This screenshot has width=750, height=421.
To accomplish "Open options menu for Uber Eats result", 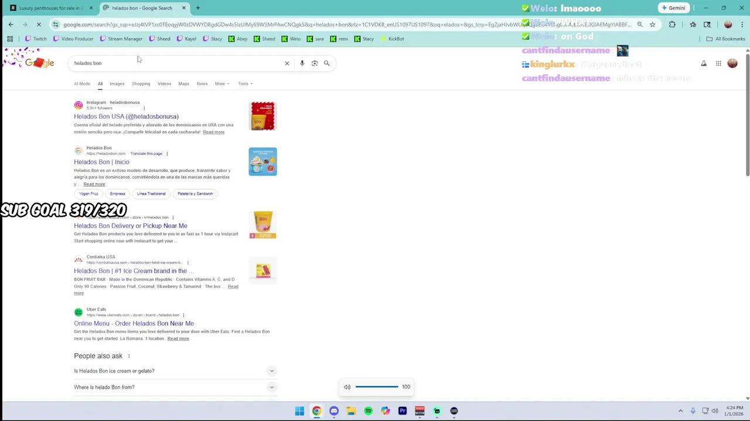I will pos(183,315).
